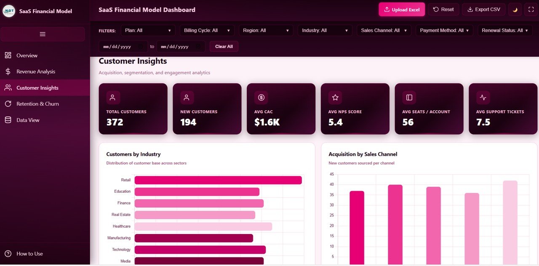This screenshot has width=539, height=266.
Task: Toggle fullscreen using the expand icon
Action: [x=531, y=9]
